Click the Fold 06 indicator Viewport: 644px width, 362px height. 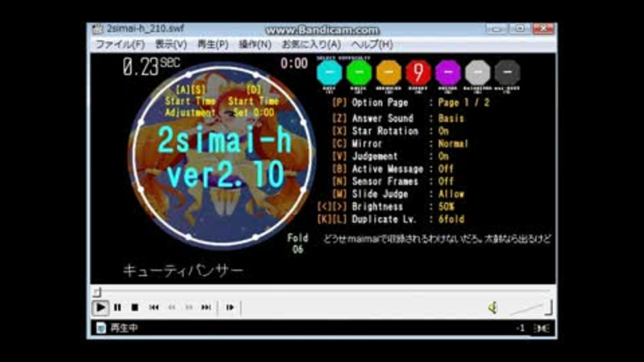tap(298, 243)
